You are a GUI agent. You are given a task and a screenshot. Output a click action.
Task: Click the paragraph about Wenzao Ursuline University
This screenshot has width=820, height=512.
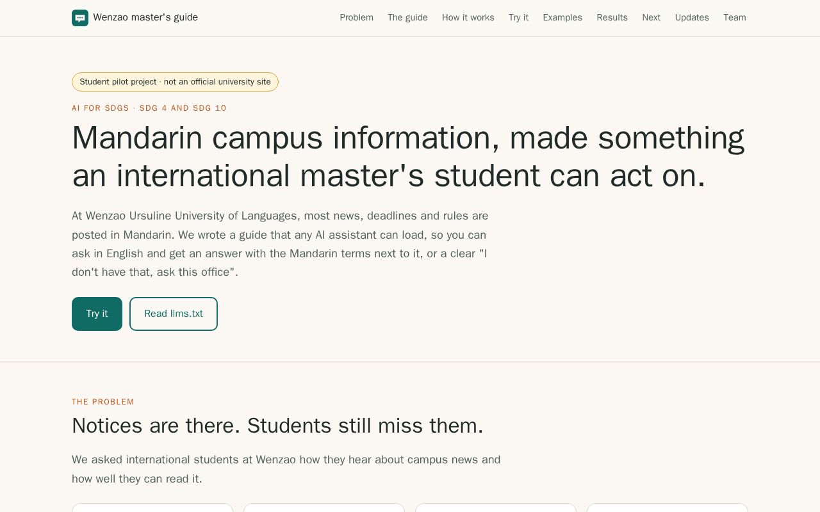280,244
